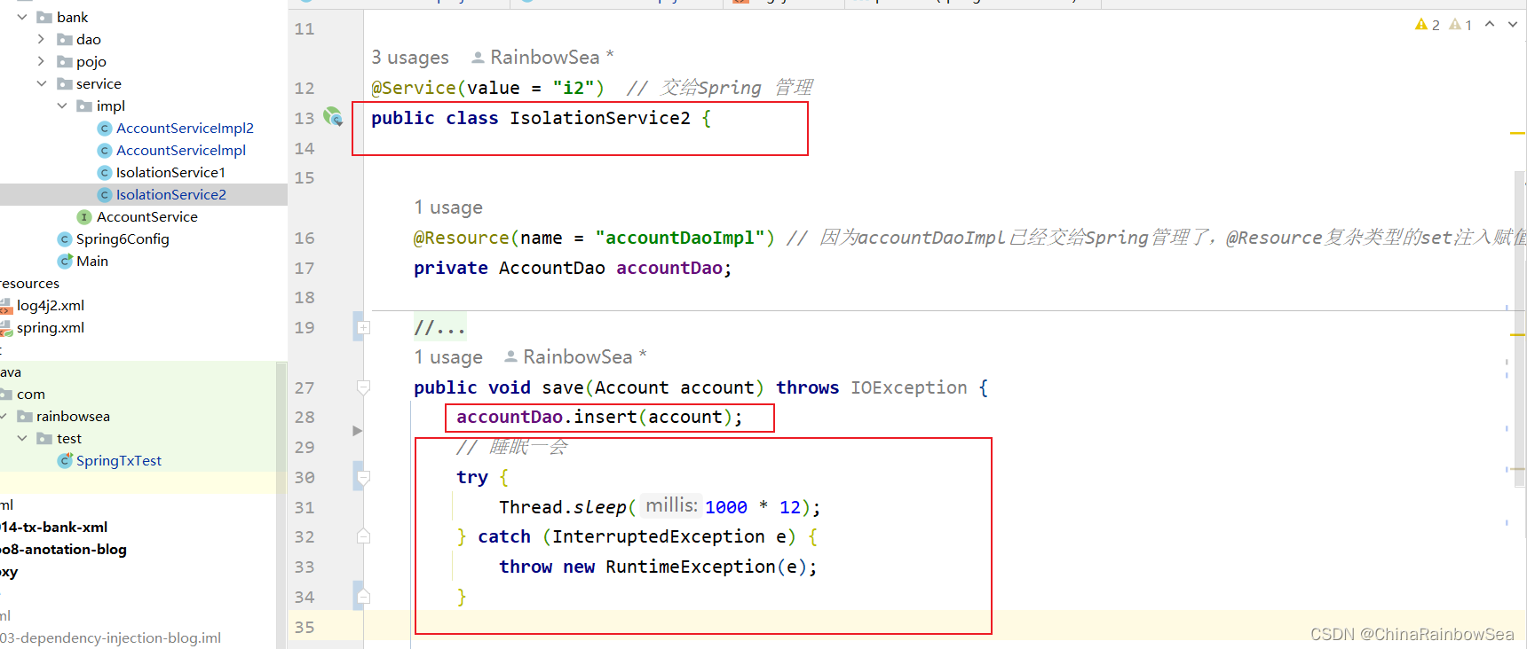Click '1 usage' hint above accountDao field
1527x649 pixels.
[448, 207]
